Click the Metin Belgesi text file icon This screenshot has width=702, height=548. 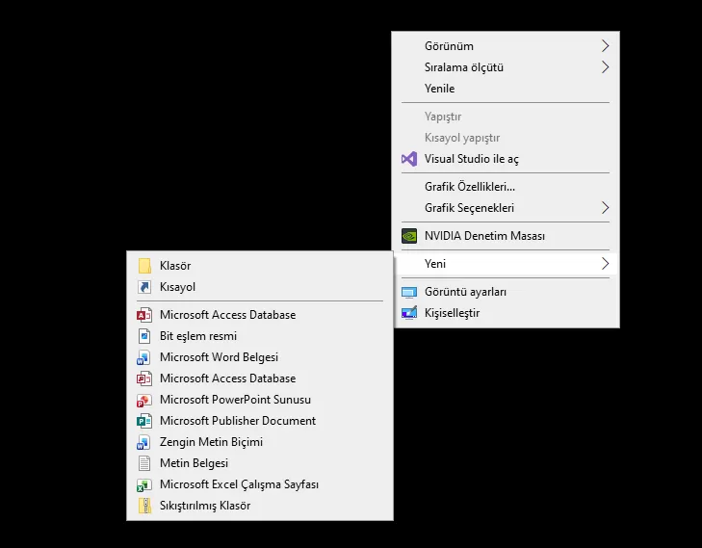tap(144, 463)
